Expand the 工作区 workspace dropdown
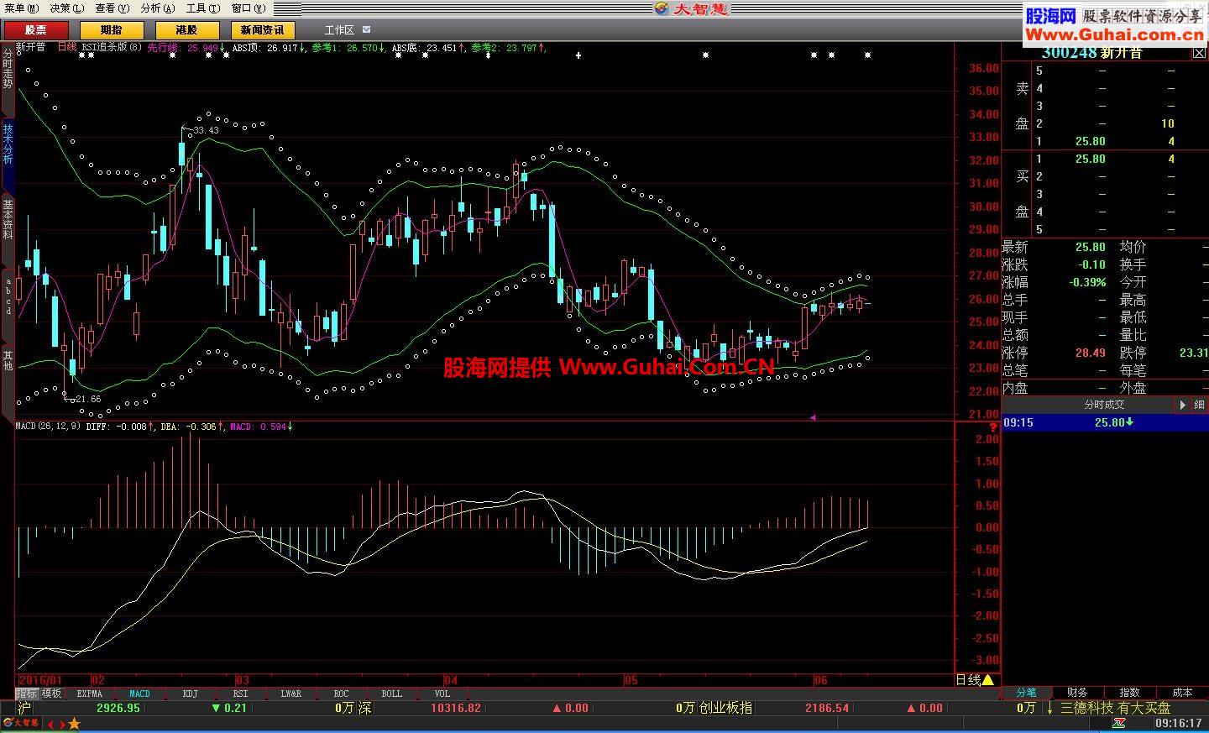Image resolution: width=1209 pixels, height=733 pixels. click(366, 29)
